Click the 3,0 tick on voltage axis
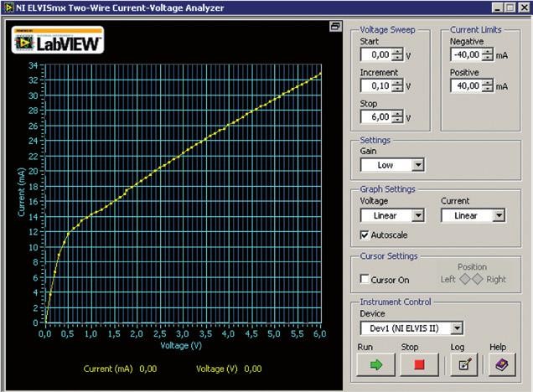 pos(182,334)
